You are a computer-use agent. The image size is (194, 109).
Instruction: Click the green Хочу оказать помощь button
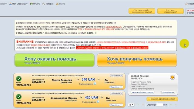tap(55, 60)
